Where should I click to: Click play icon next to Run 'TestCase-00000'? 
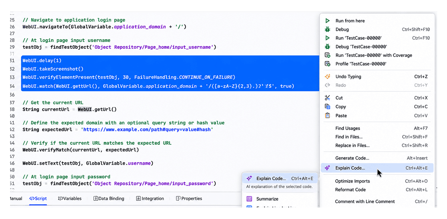pyautogui.click(x=327, y=38)
